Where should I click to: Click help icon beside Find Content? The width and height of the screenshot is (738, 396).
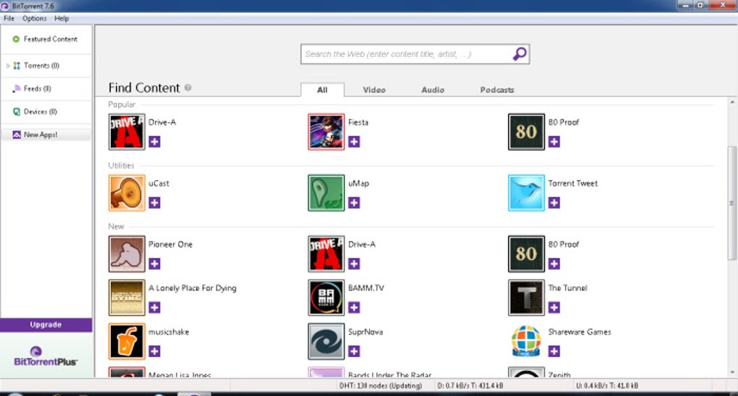coord(188,87)
